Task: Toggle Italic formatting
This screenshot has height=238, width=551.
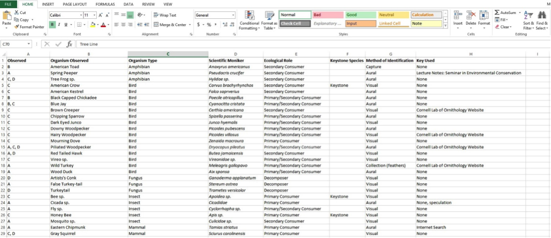Action: coord(59,25)
